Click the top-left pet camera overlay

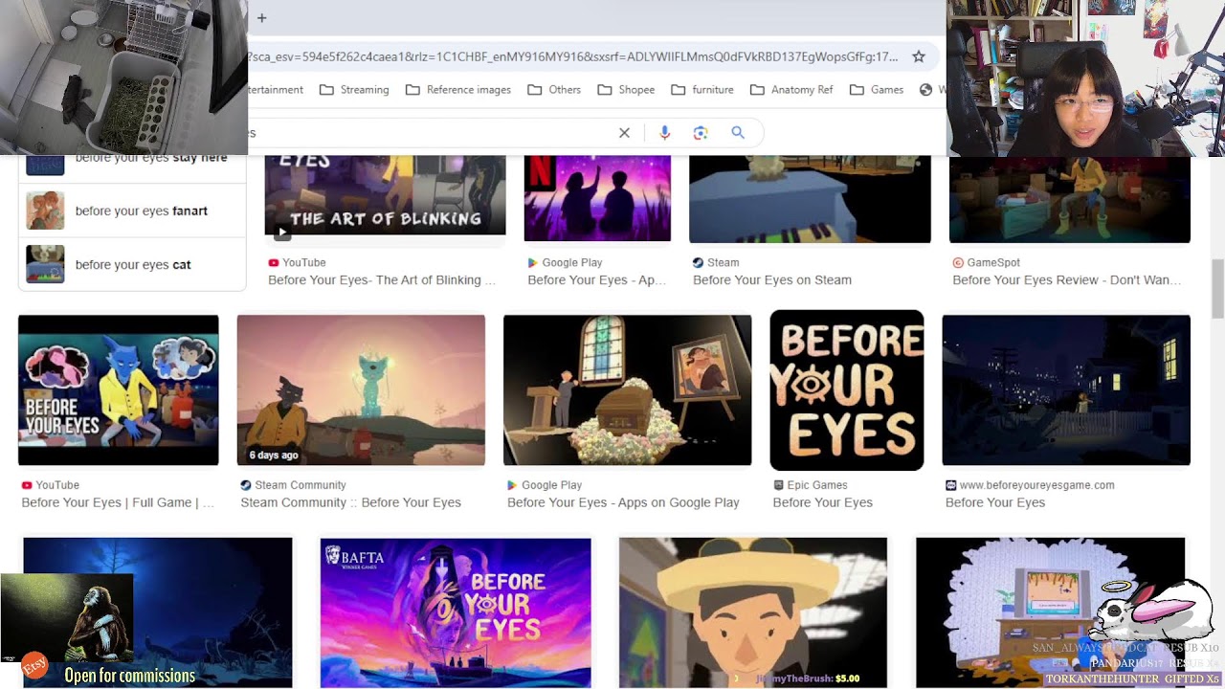(124, 77)
